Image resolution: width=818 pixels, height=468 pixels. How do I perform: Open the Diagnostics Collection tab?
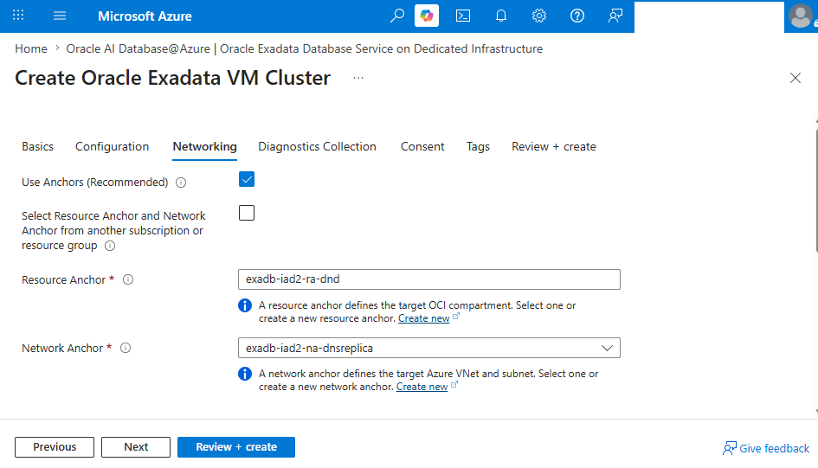coord(317,146)
